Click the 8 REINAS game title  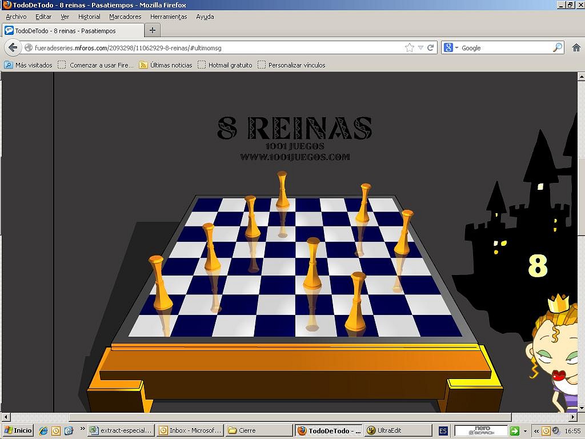pos(294,127)
